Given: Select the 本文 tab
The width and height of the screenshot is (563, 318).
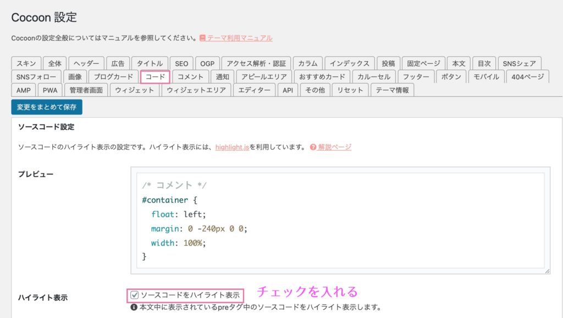Looking at the screenshot, I should 459,63.
